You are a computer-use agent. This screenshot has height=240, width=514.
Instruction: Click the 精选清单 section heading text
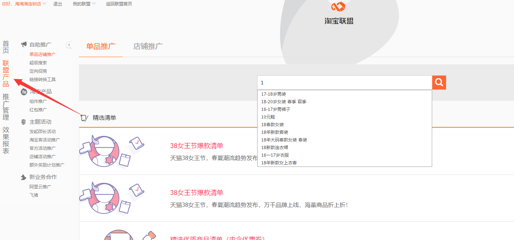click(x=104, y=117)
